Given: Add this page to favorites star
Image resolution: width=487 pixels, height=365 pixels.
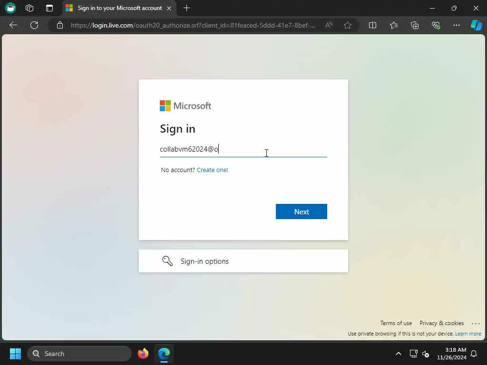Looking at the screenshot, I should tap(348, 25).
